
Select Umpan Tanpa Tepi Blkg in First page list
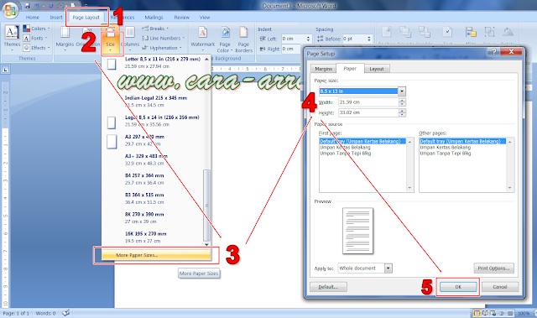346,154
